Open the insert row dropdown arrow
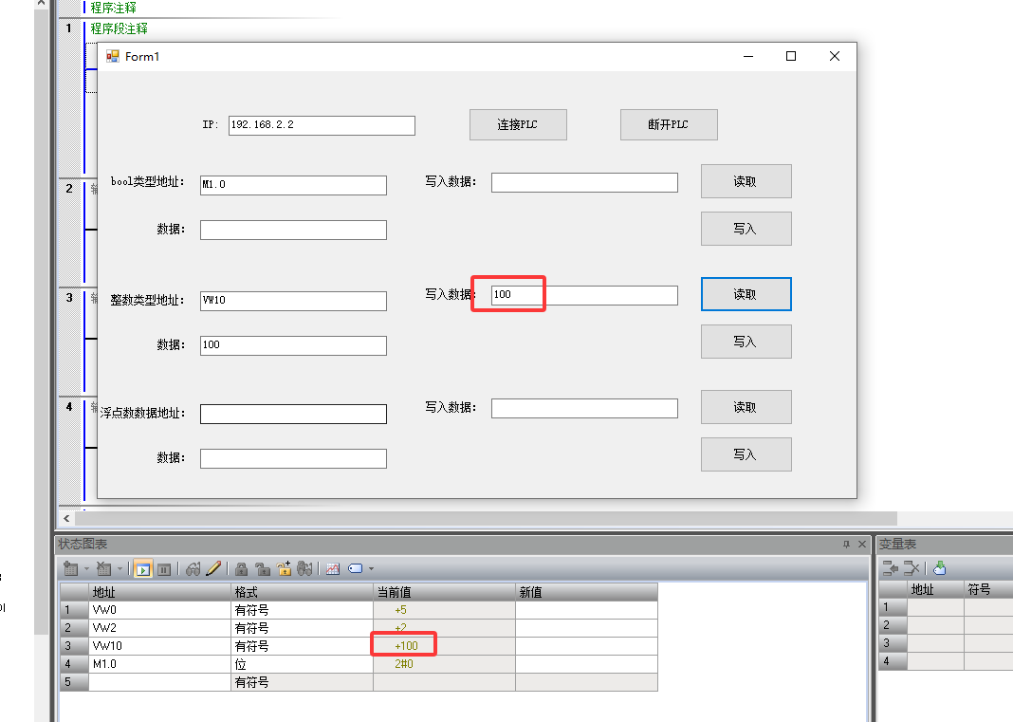 [x=86, y=568]
